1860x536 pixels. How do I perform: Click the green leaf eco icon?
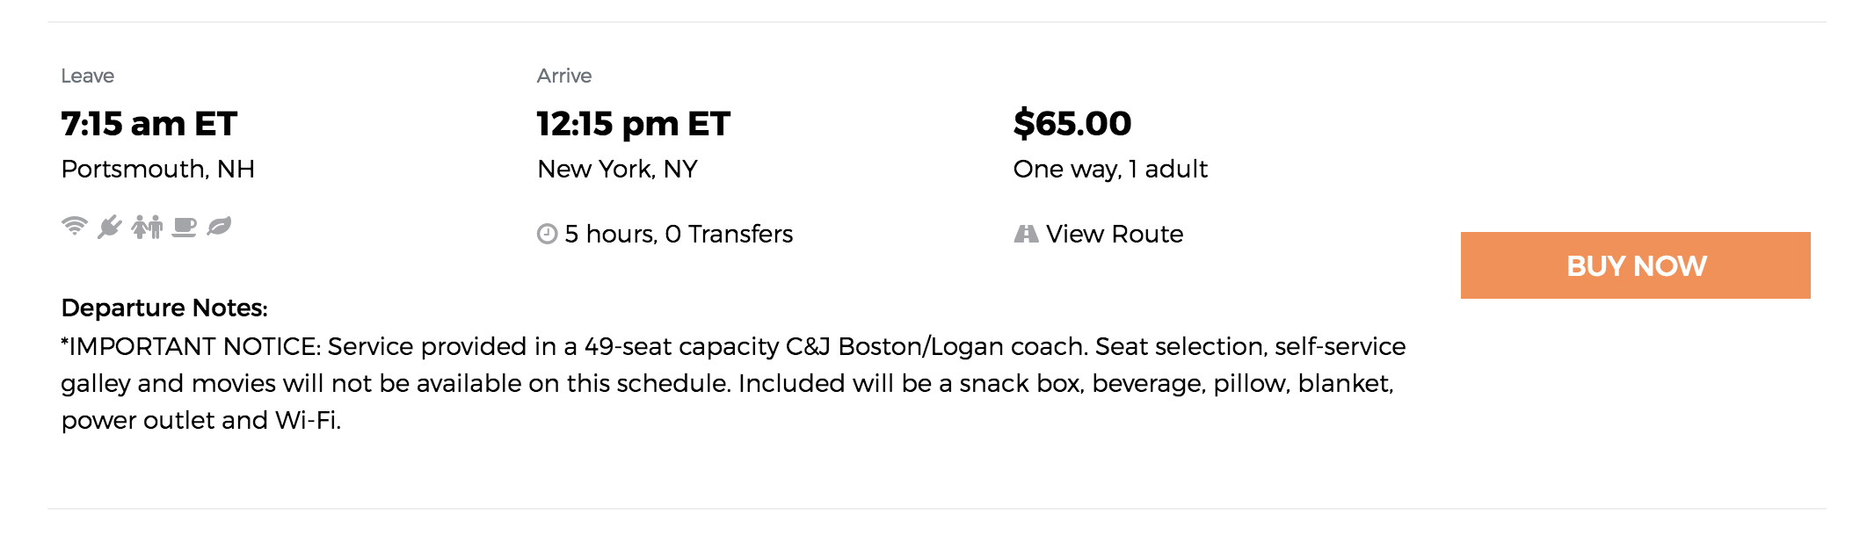(x=219, y=227)
